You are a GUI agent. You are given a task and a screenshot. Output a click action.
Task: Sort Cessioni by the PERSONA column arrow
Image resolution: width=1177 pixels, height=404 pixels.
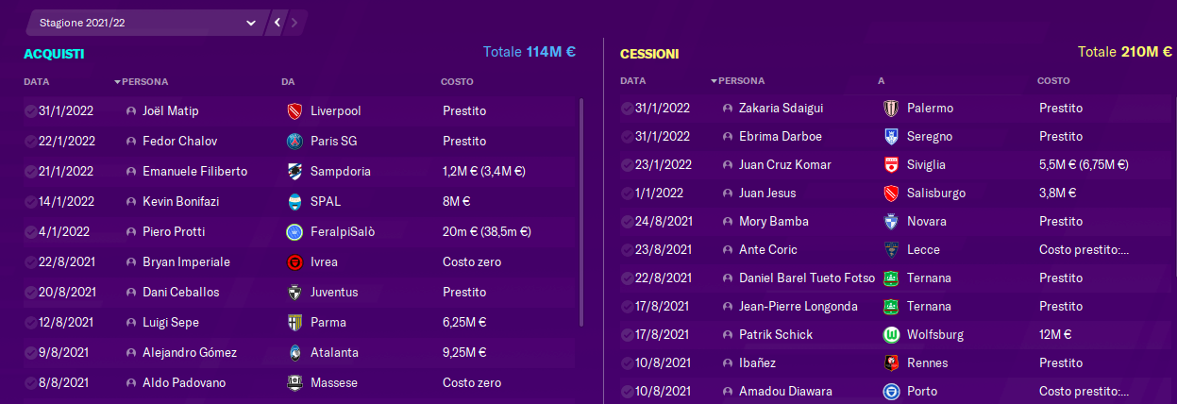tap(715, 81)
